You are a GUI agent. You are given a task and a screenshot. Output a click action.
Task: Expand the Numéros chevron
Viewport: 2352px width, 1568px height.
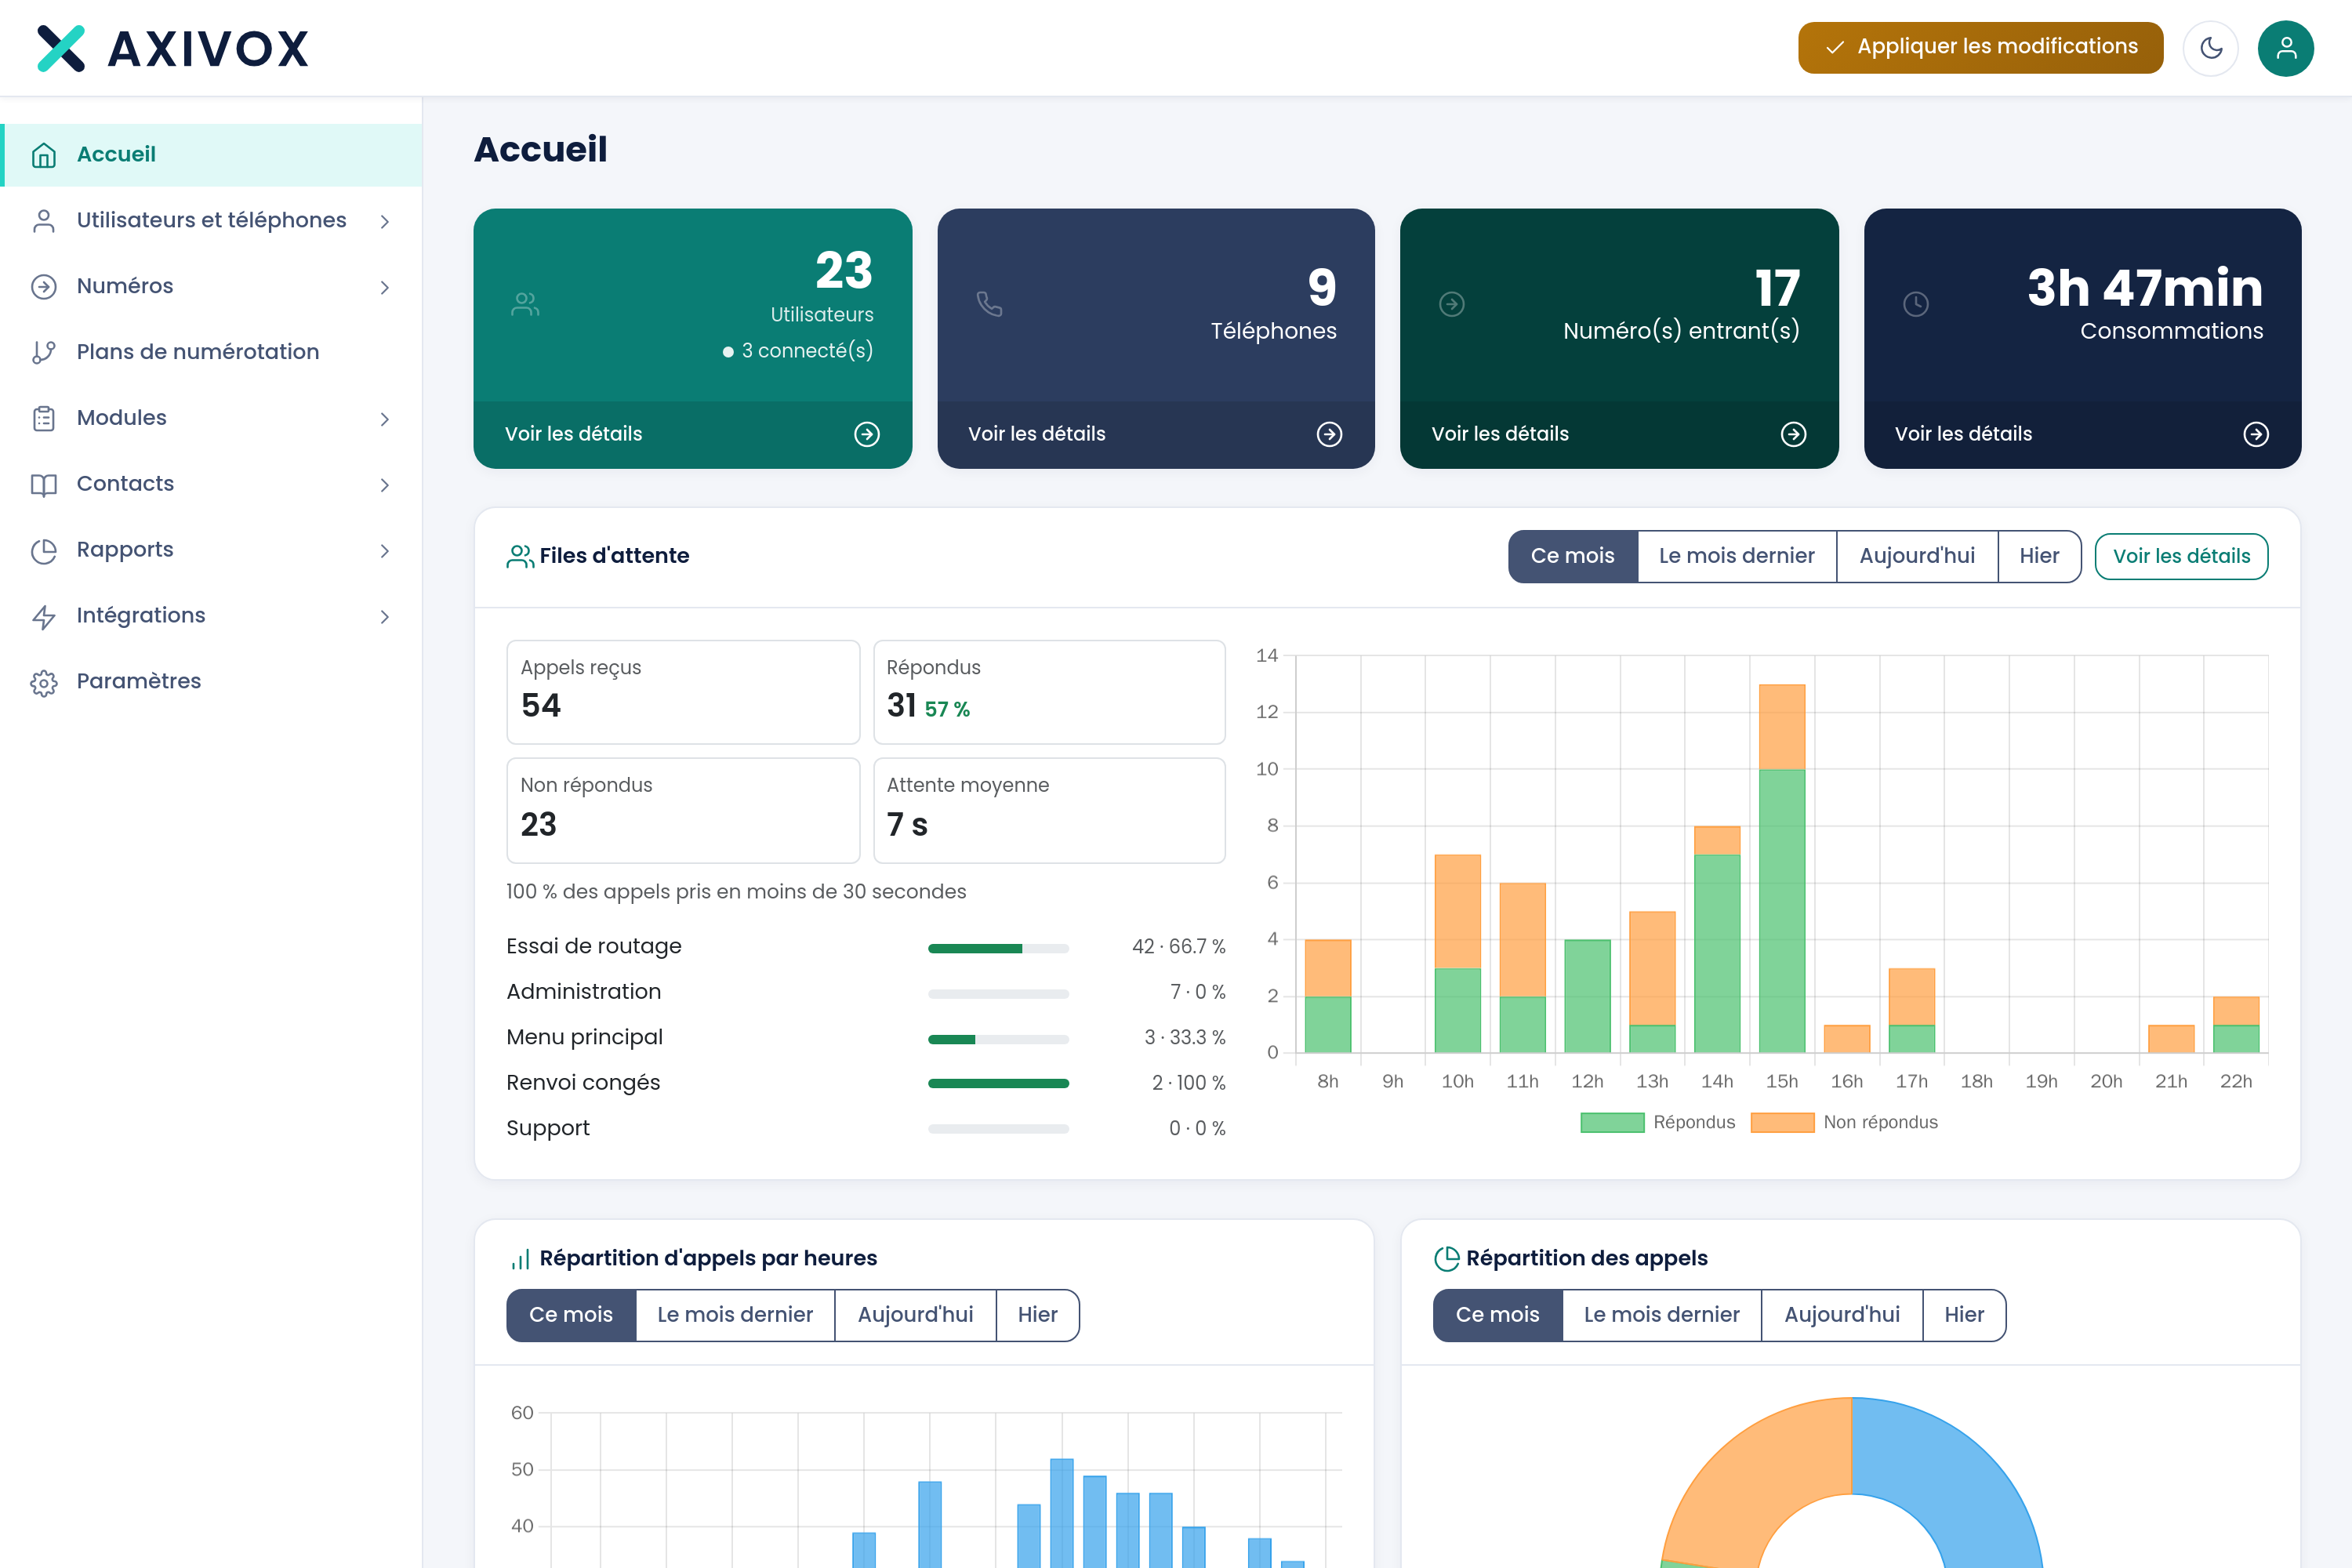pos(385,287)
